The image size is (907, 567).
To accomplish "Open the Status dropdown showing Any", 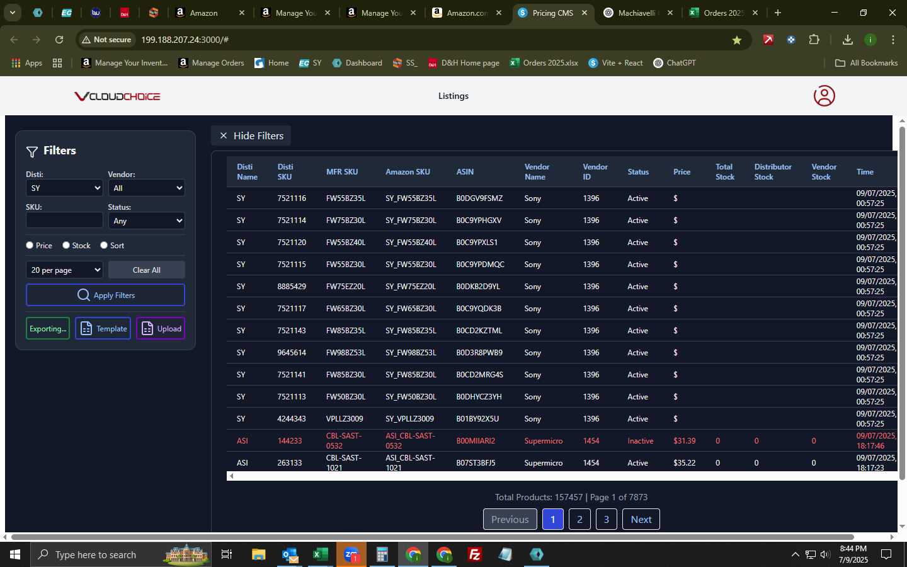I will pos(146,220).
